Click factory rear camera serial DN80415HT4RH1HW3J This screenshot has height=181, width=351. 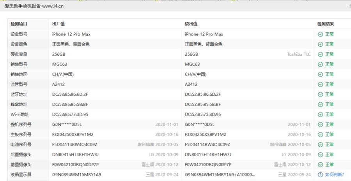click(75, 155)
